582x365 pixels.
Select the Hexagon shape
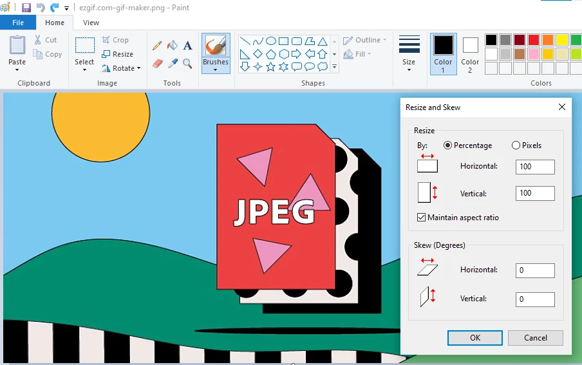(x=283, y=54)
